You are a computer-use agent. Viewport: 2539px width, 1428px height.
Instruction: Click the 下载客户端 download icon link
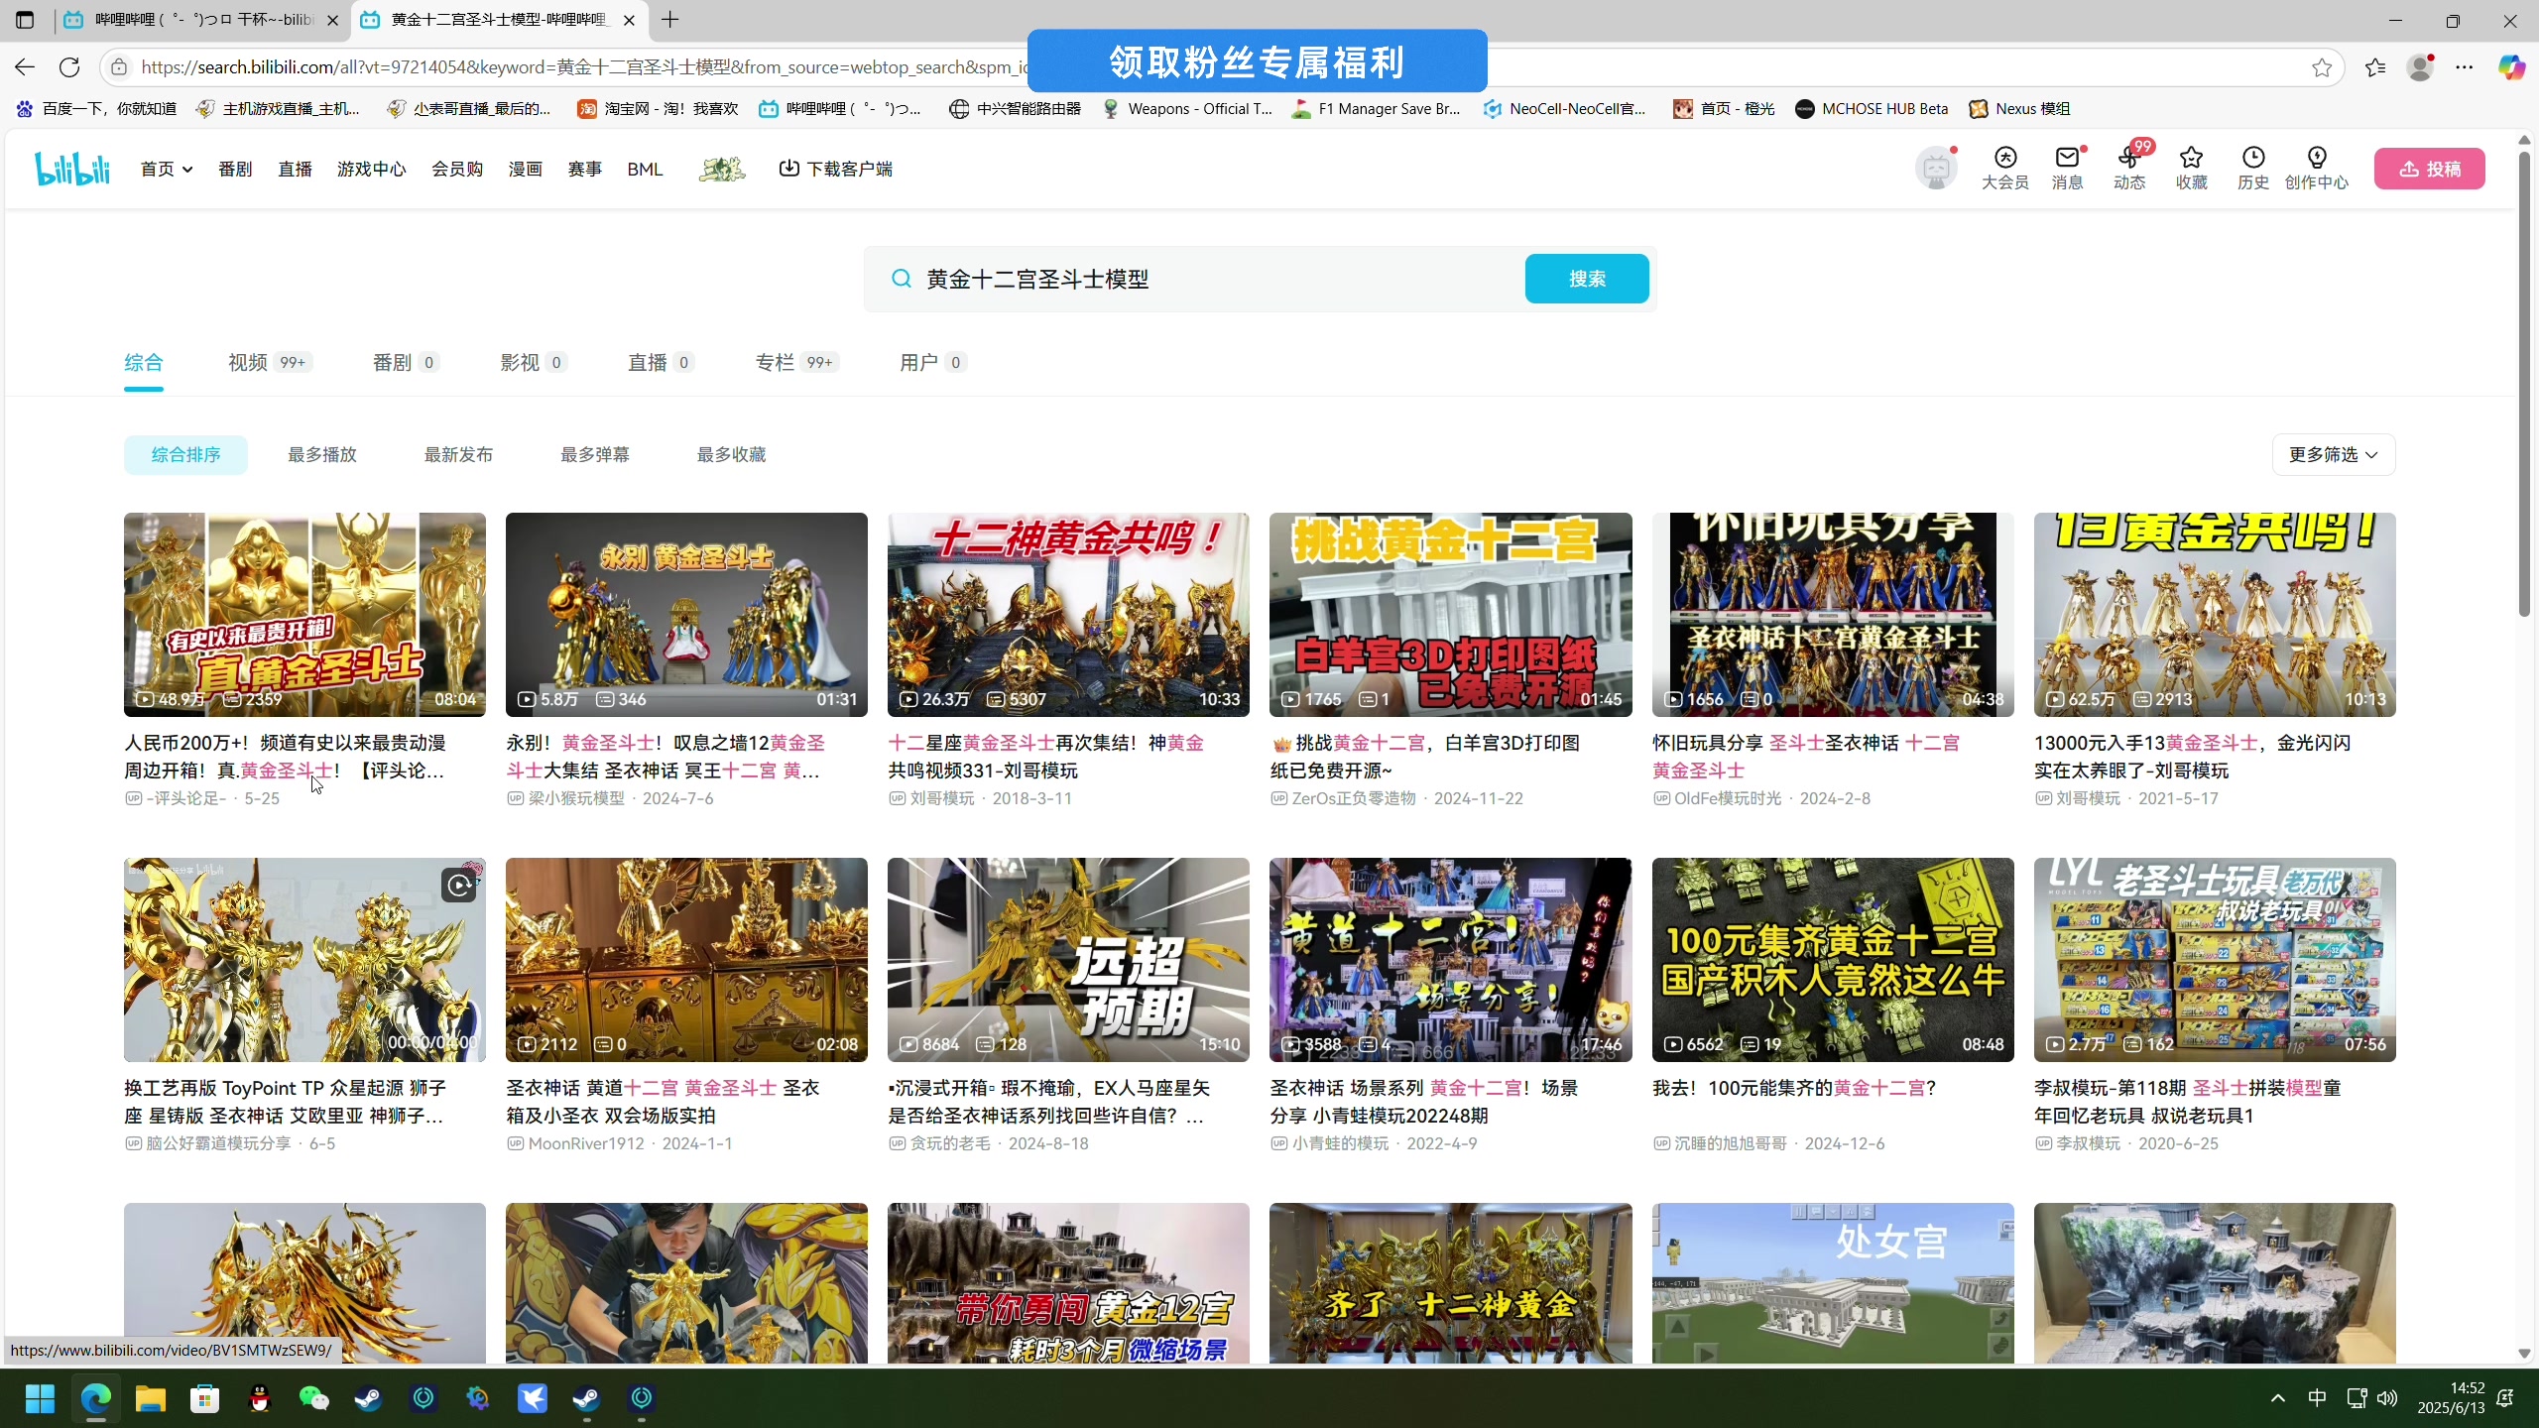pos(835,169)
